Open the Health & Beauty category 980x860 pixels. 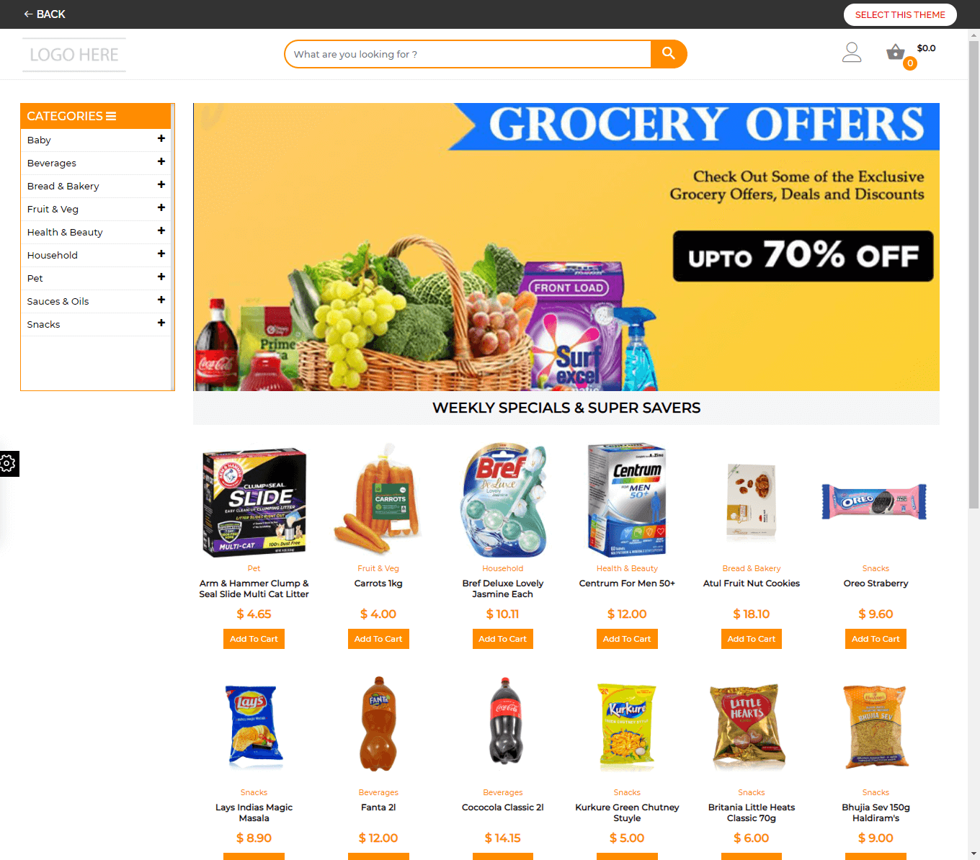coord(65,232)
